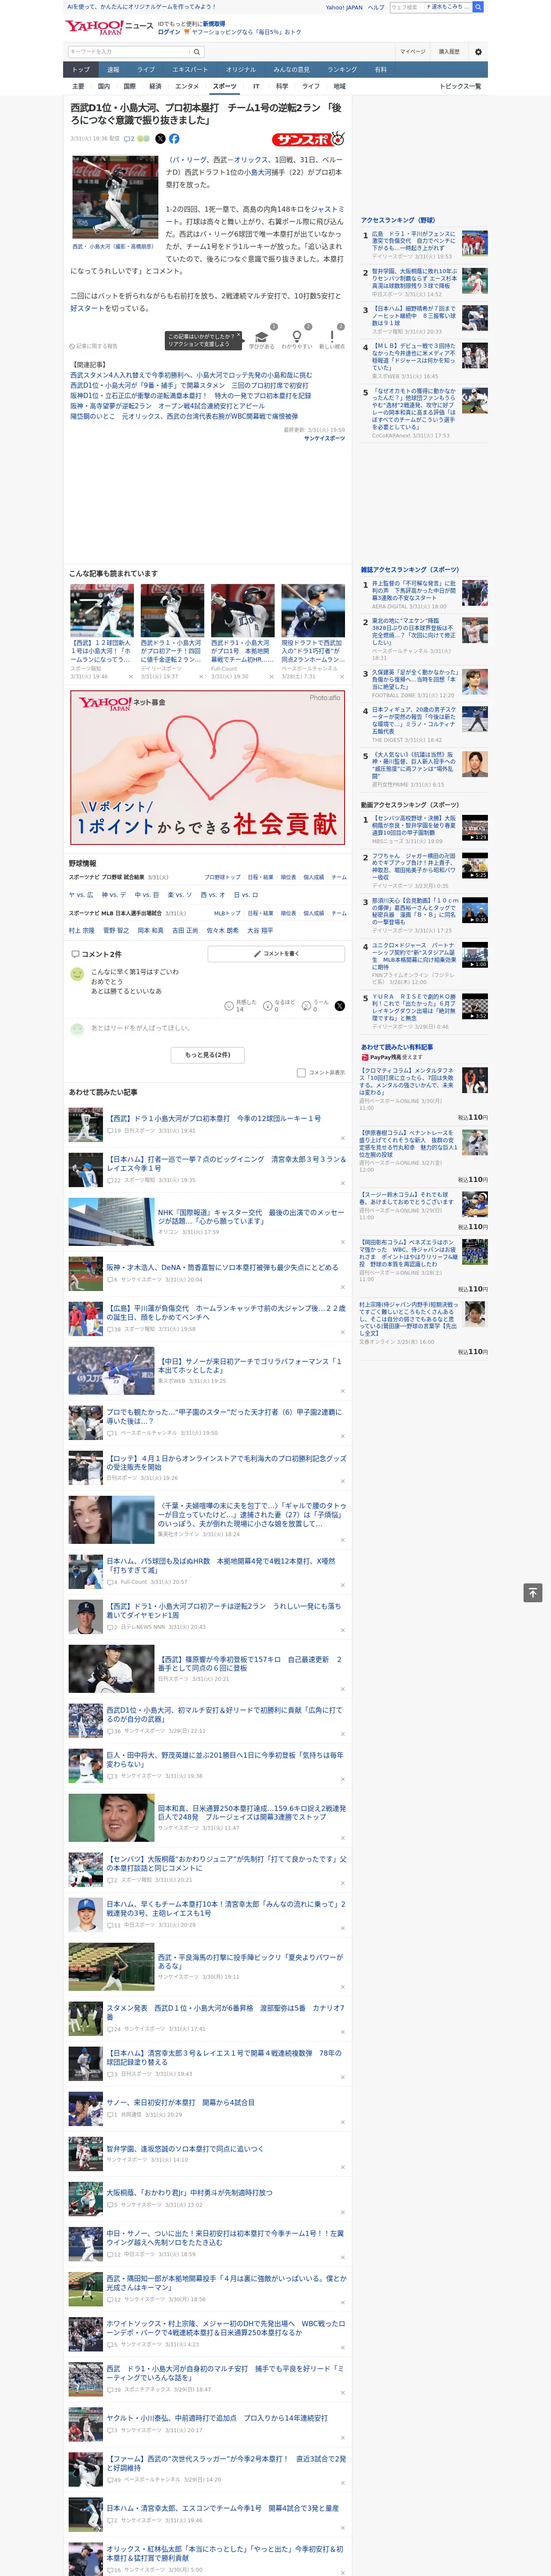React with わかりやすい lightbulb icon
551x2576 pixels.
297,336
